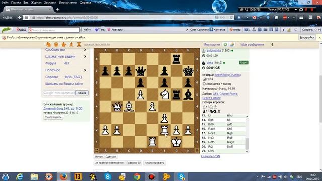Click the red ABP adblock icon
The height and width of the screenshot is (181, 322).
click(285, 18)
